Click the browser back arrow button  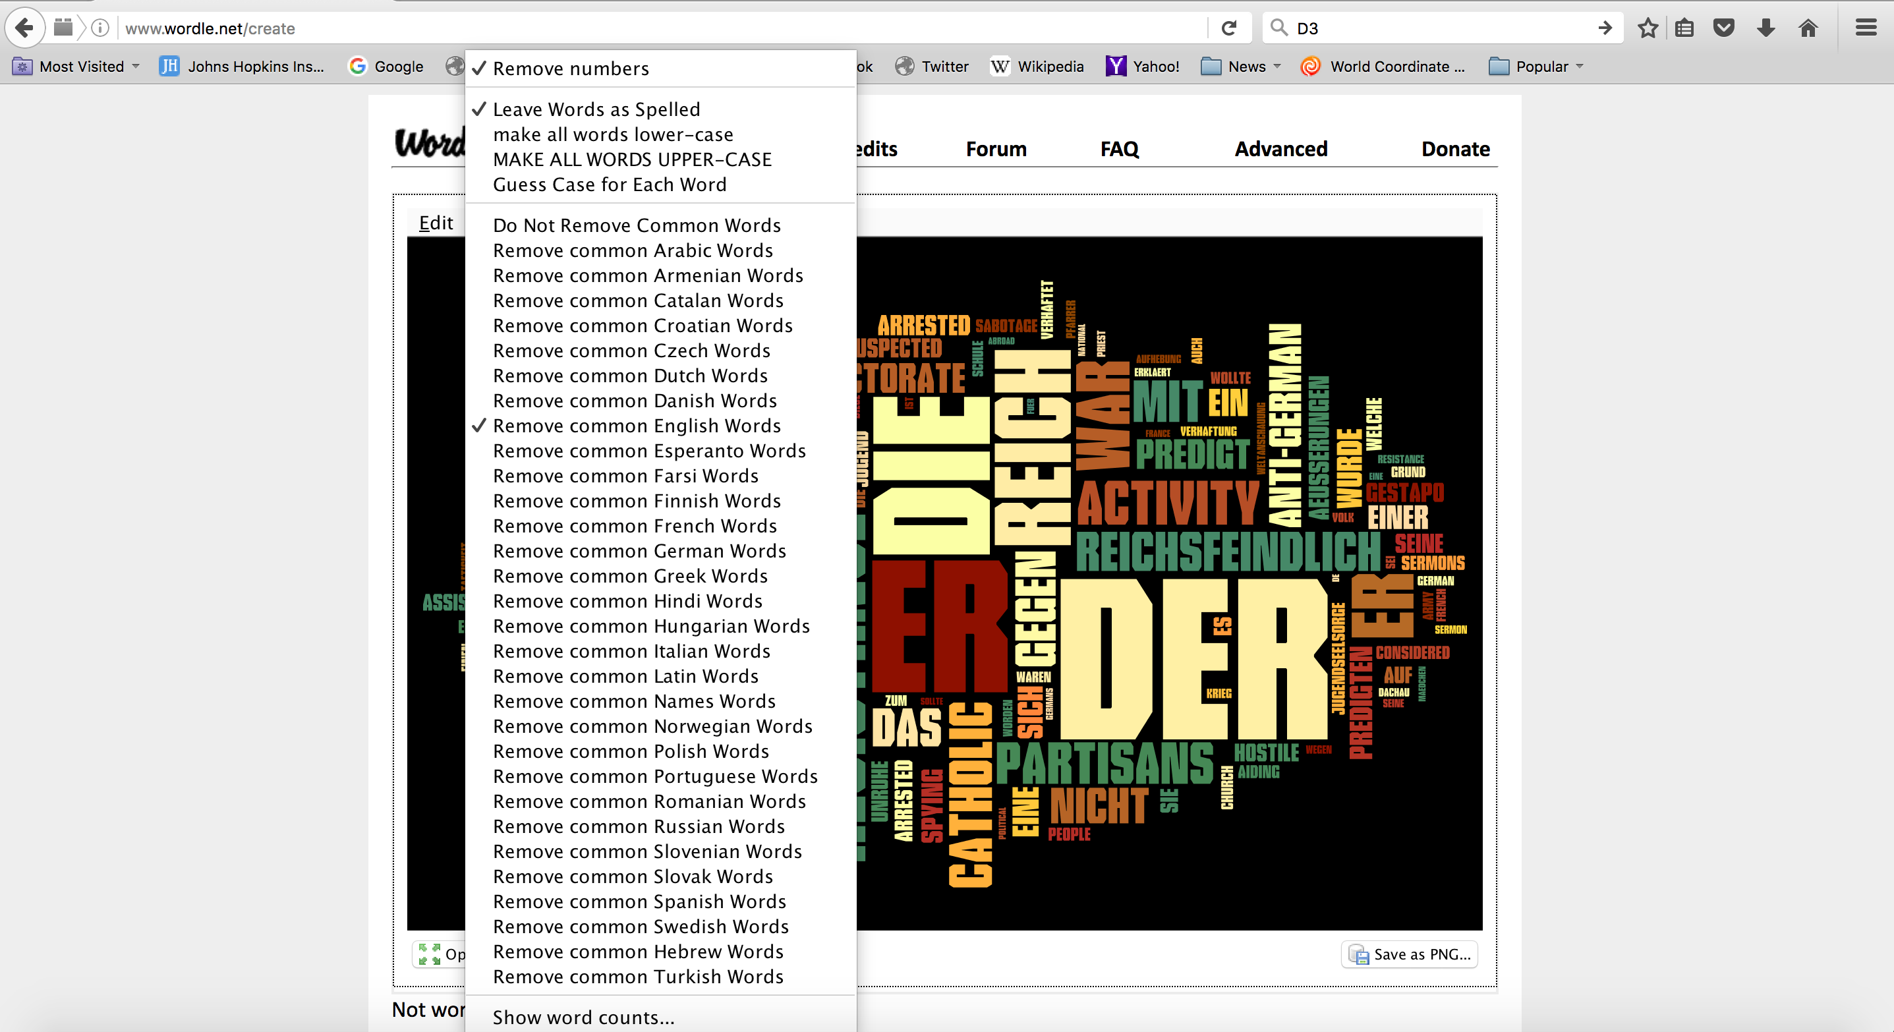point(24,28)
